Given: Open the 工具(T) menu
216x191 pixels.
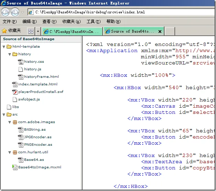Looking at the screenshot, I should pyautogui.click(x=93, y=22).
